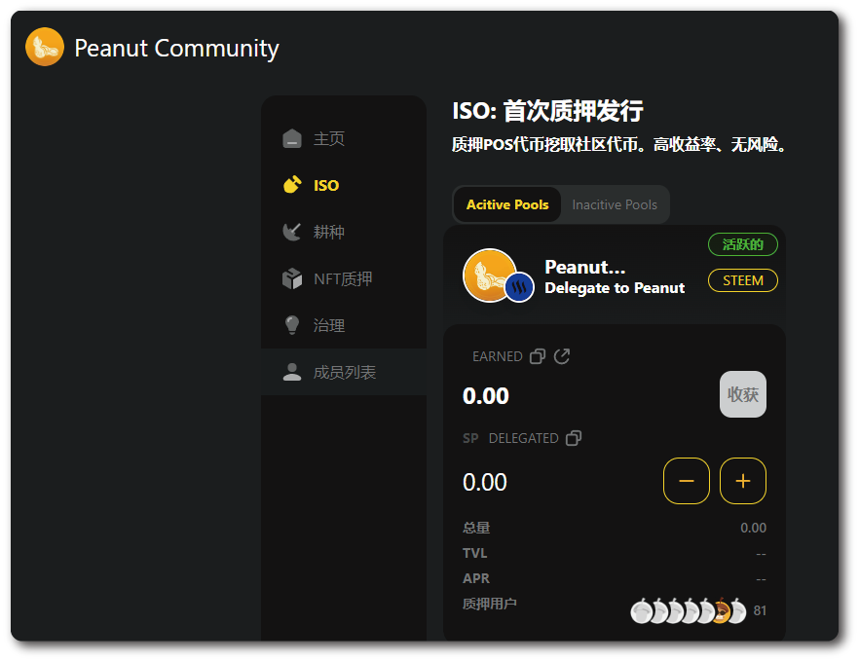
Task: Go to the NFT质押 menu item
Action: (x=344, y=278)
